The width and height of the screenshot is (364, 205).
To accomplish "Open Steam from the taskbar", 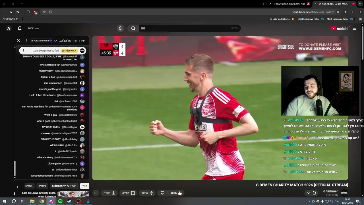I will [x=69, y=201].
